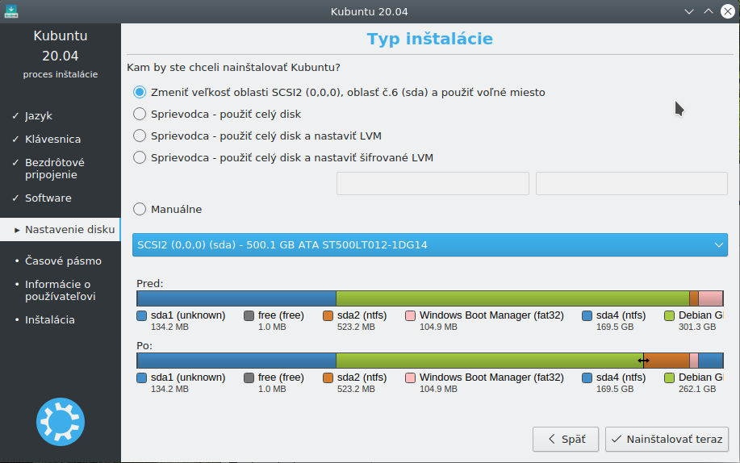
Task: Choose the use whole disk with LVM option
Action: pyautogui.click(x=257, y=136)
